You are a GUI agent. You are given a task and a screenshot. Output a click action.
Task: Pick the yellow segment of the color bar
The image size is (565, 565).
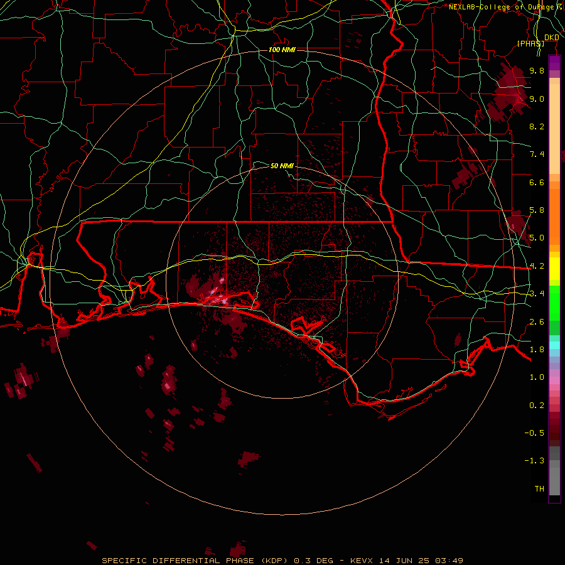(x=554, y=269)
